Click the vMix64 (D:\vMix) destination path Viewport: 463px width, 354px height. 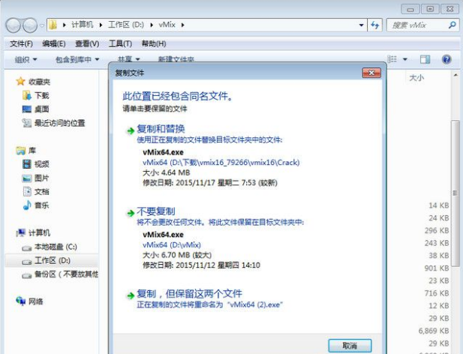pyautogui.click(x=172, y=244)
